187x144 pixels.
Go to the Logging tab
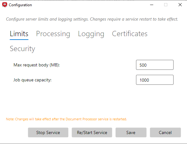(91, 34)
